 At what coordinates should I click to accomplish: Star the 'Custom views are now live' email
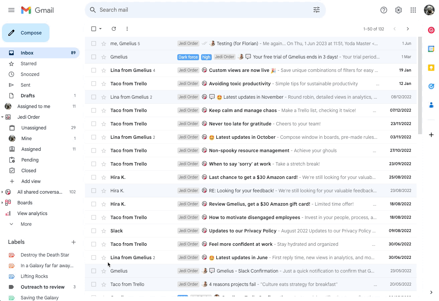click(x=104, y=70)
